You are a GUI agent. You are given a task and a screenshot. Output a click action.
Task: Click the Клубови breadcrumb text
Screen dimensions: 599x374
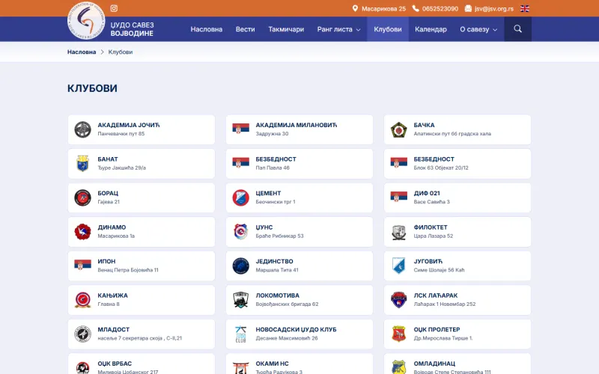pos(121,52)
